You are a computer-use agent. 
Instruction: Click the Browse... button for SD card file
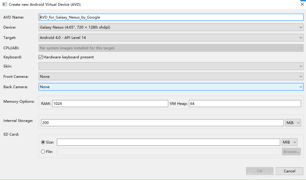pos(291,151)
